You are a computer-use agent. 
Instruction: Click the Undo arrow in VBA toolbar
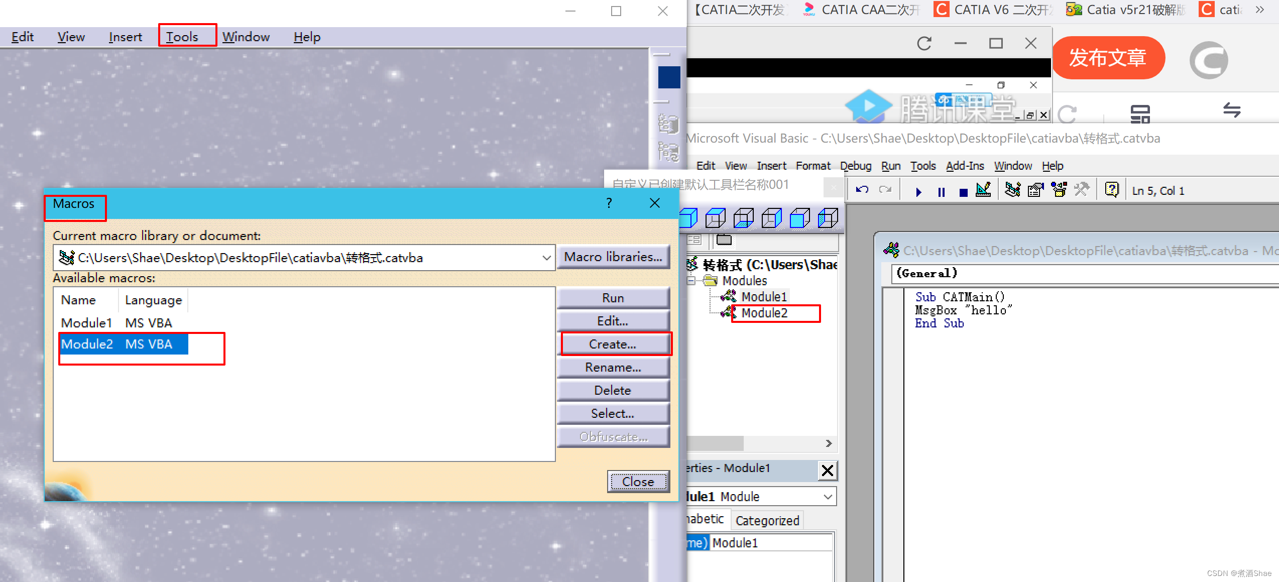point(862,190)
